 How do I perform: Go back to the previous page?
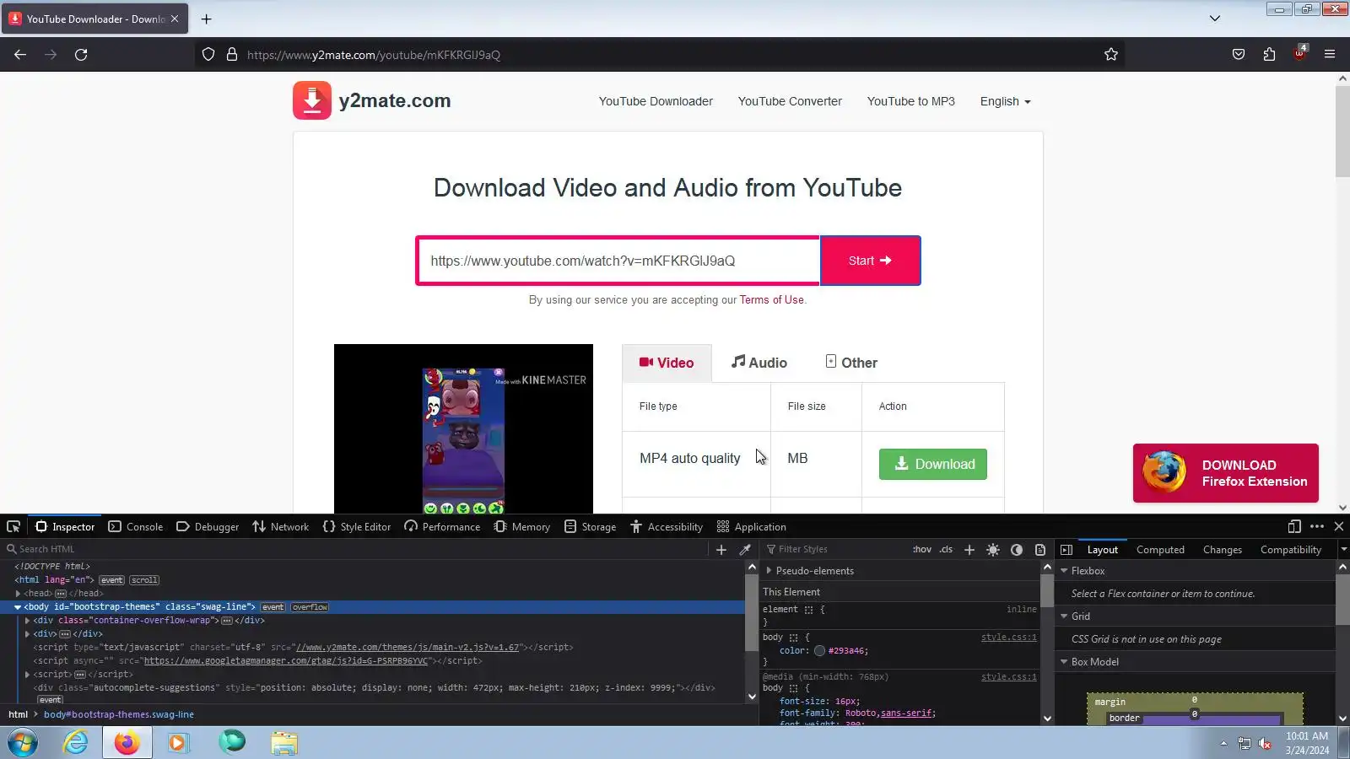point(20,55)
